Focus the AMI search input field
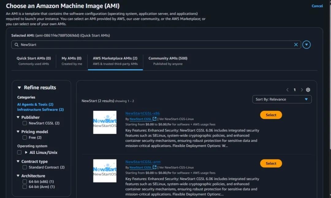 tap(156, 45)
